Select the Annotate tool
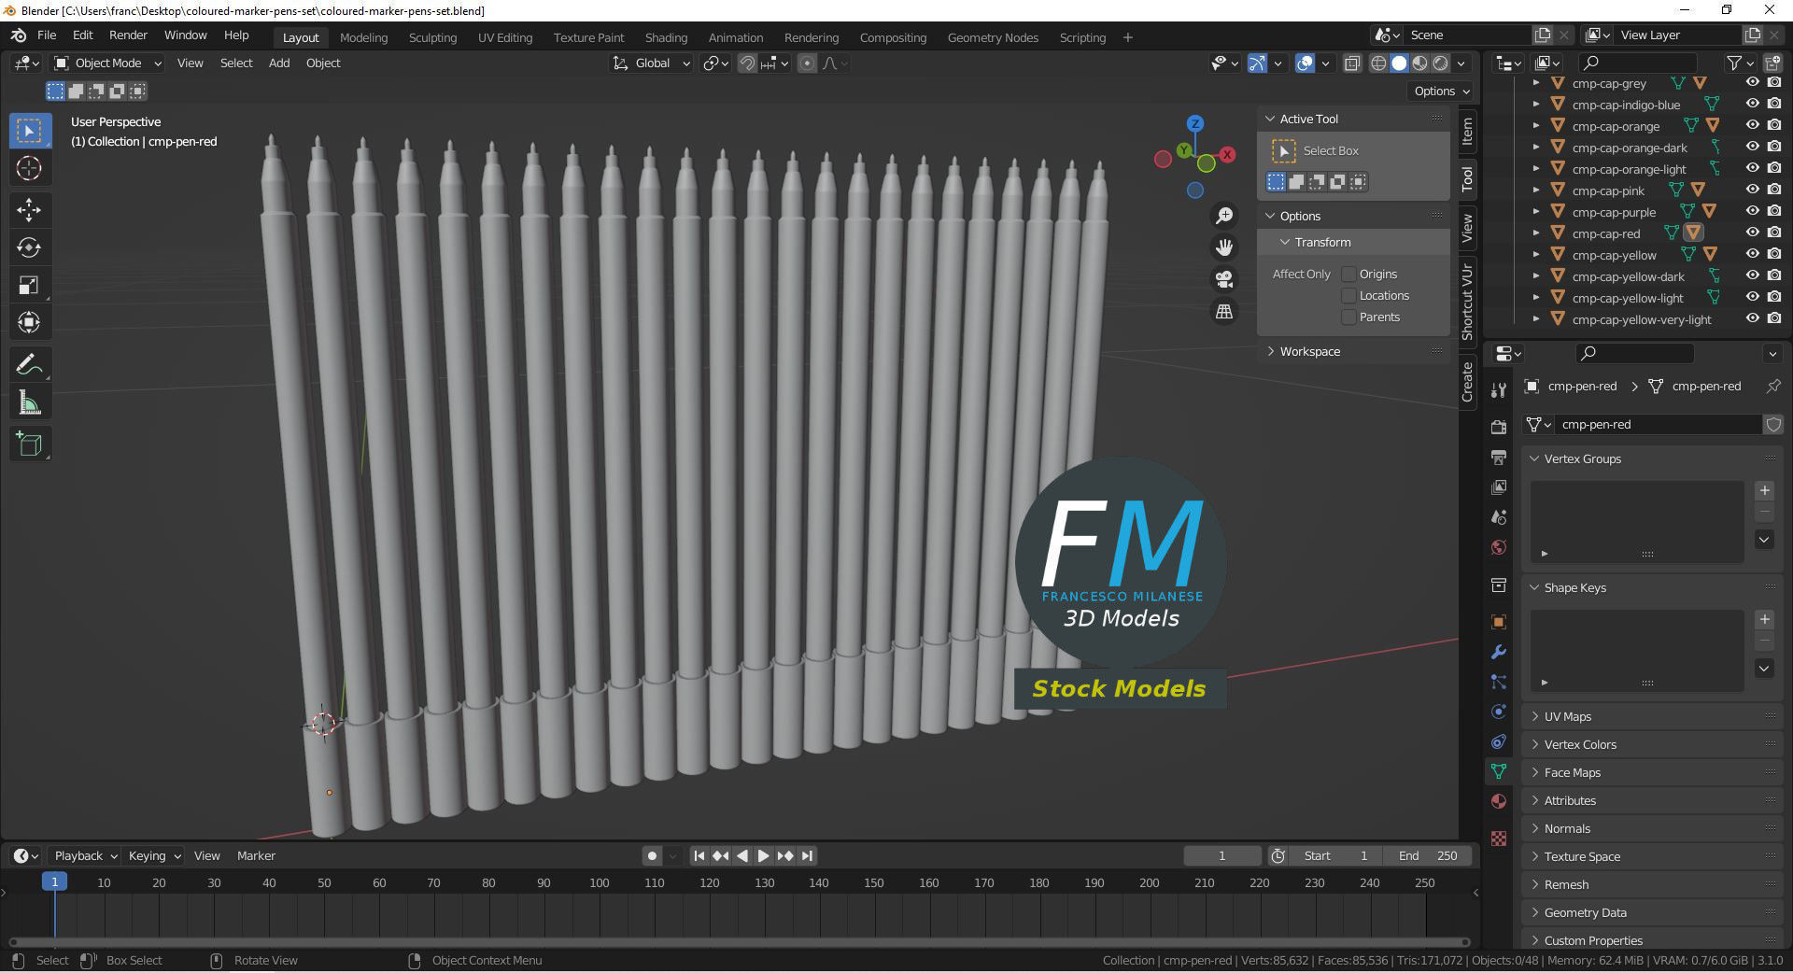Viewport: 1793px width, 973px height. pos(29,364)
